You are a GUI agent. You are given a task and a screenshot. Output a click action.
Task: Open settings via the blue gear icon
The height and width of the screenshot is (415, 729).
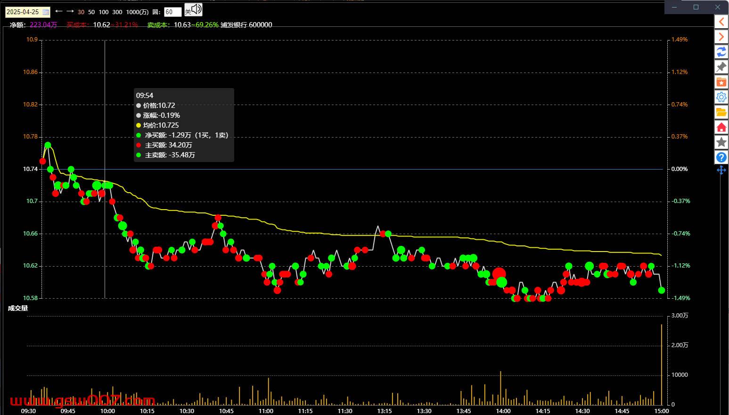click(x=721, y=97)
